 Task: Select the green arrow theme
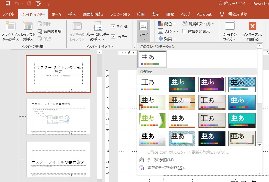point(152,120)
